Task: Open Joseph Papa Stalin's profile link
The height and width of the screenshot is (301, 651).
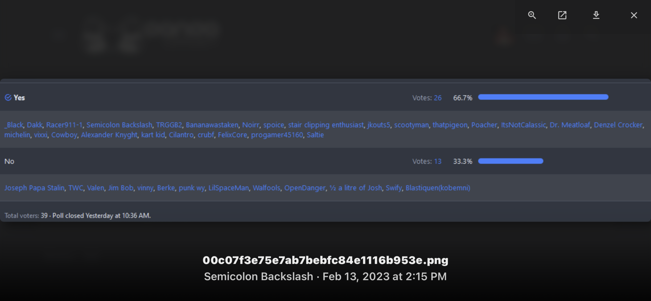Action: [x=34, y=188]
